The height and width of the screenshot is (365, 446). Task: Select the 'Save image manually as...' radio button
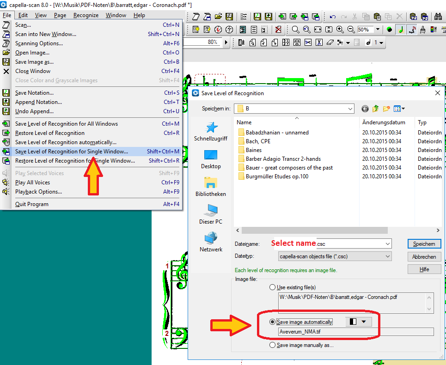[273, 345]
